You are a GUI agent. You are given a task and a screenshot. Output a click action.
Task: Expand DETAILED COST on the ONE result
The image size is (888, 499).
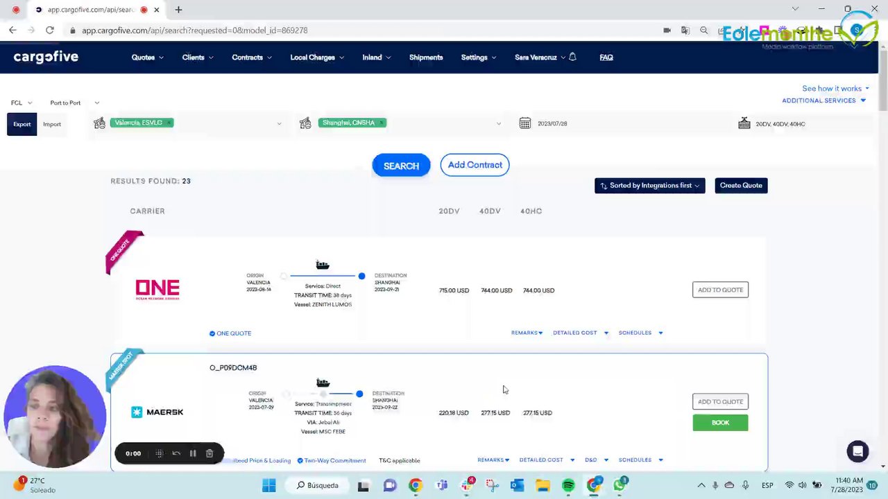tap(581, 333)
